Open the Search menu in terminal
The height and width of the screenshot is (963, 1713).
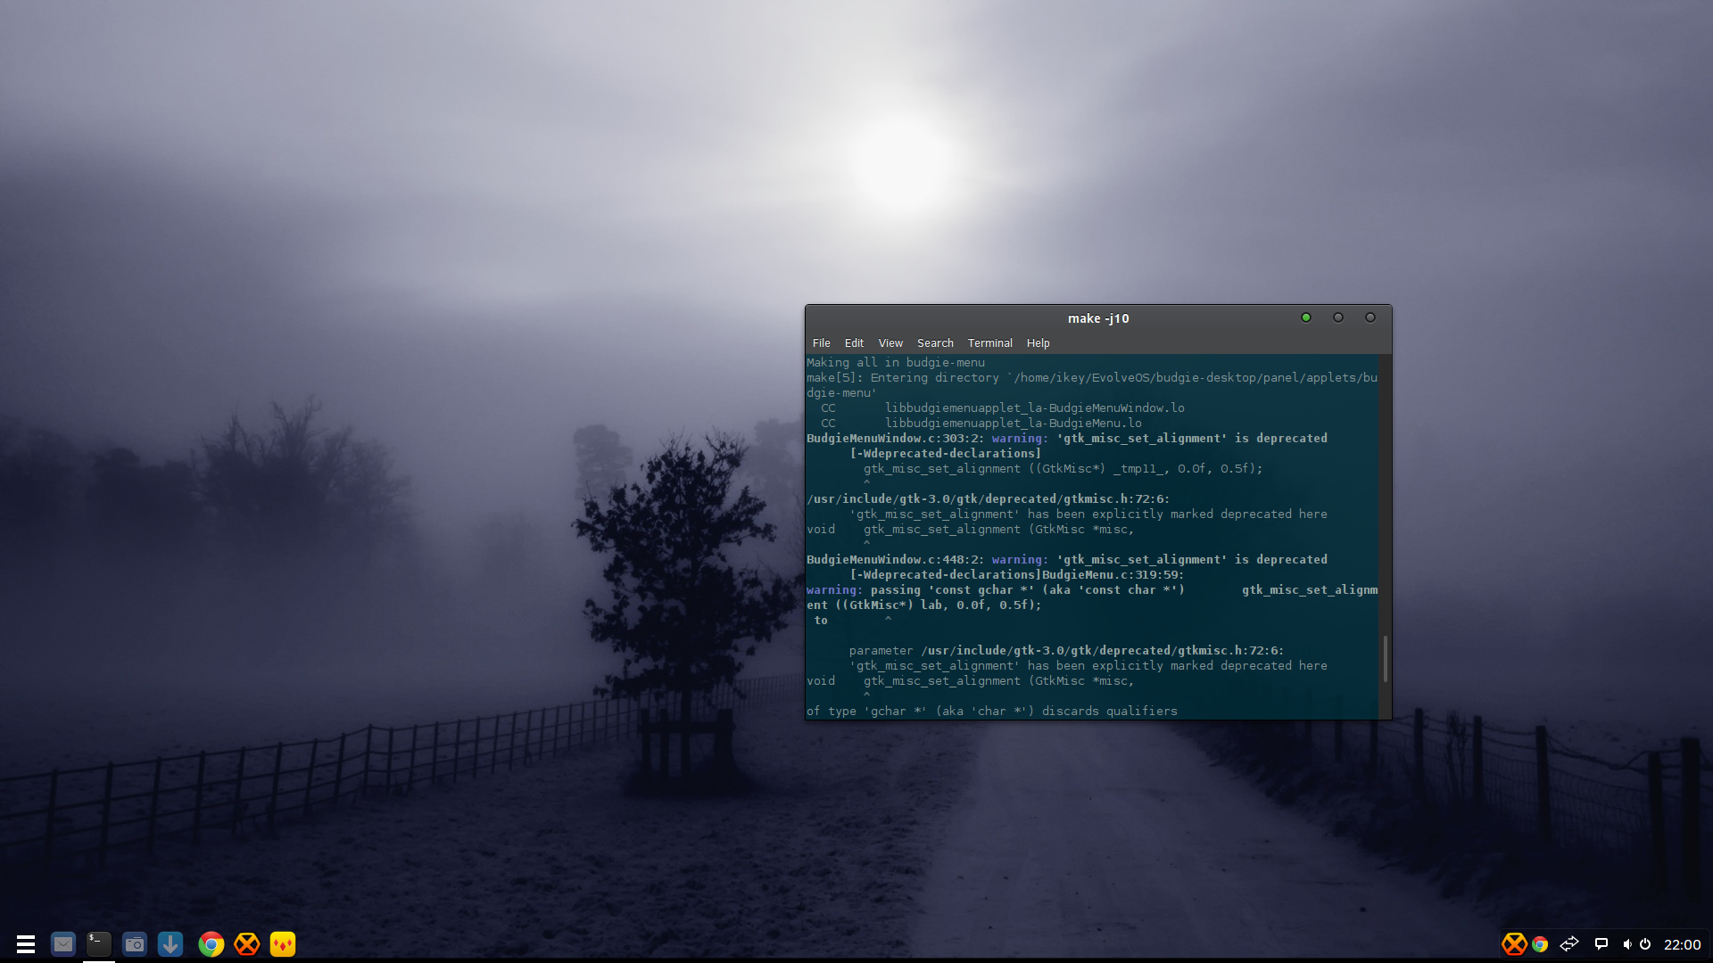[x=935, y=342]
